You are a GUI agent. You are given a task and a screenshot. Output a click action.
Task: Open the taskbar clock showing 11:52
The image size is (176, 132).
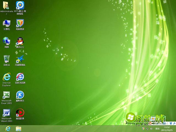pyautogui.click(x=167, y=128)
